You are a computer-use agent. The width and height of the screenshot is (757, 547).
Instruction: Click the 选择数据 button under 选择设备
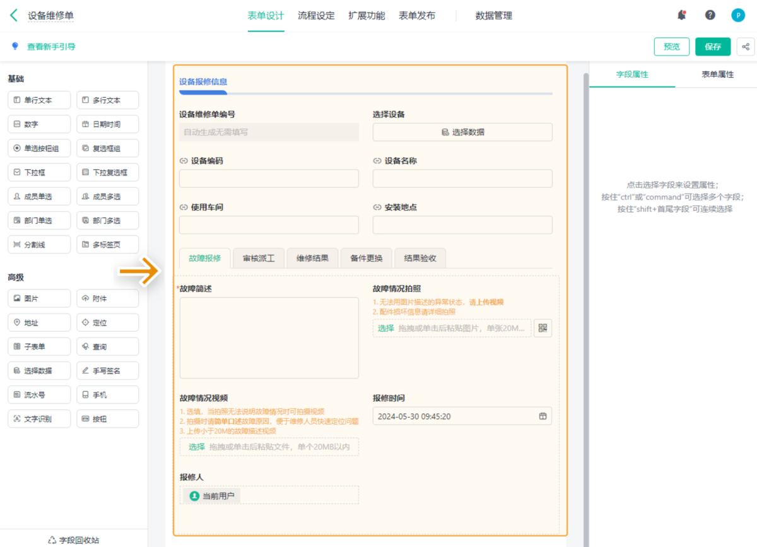[x=462, y=132]
